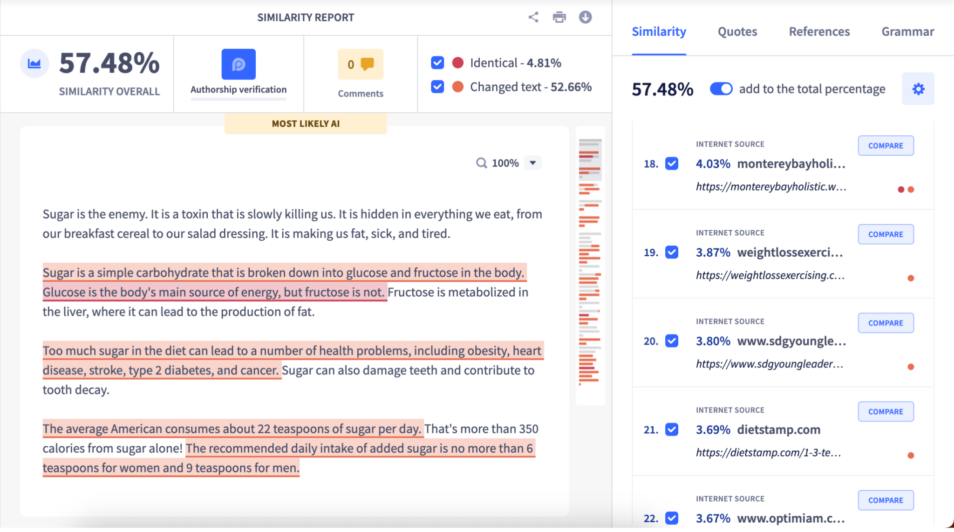Viewport: 954px width, 532px height.
Task: Switch to the References tab
Action: [819, 32]
